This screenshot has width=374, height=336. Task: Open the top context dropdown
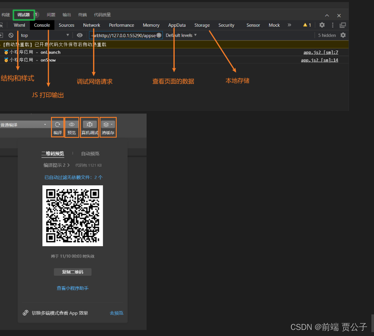click(x=45, y=35)
